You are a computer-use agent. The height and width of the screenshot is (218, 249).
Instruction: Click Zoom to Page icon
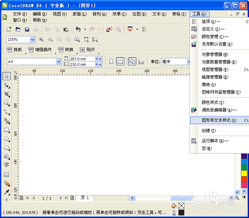pos(77,39)
